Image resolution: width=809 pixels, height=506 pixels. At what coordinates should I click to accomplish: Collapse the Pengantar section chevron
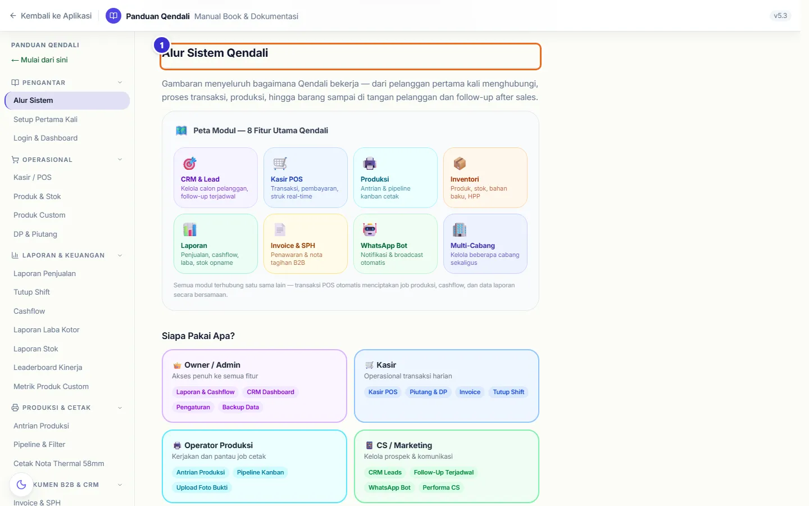[120, 83]
